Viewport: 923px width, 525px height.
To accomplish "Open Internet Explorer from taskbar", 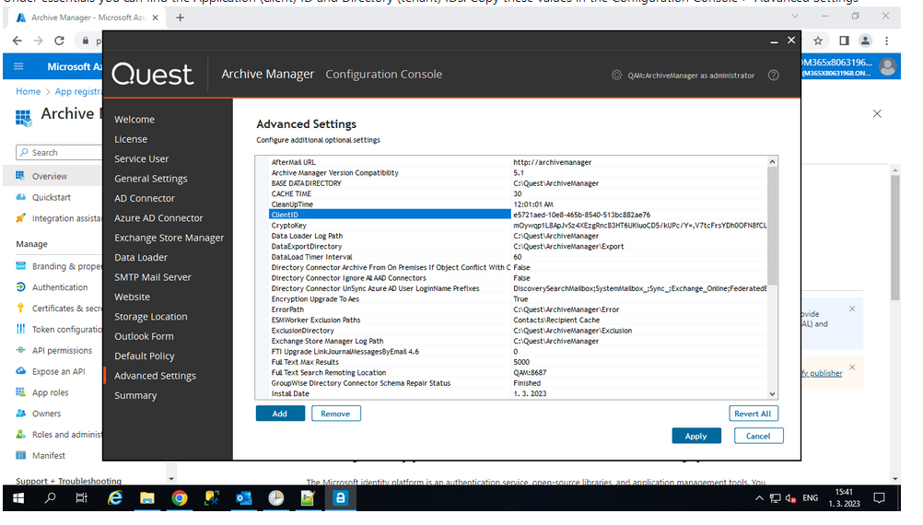I will (115, 498).
